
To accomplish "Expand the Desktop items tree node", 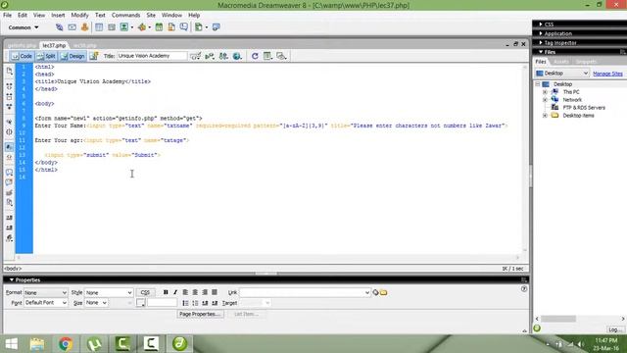I will pyautogui.click(x=545, y=116).
